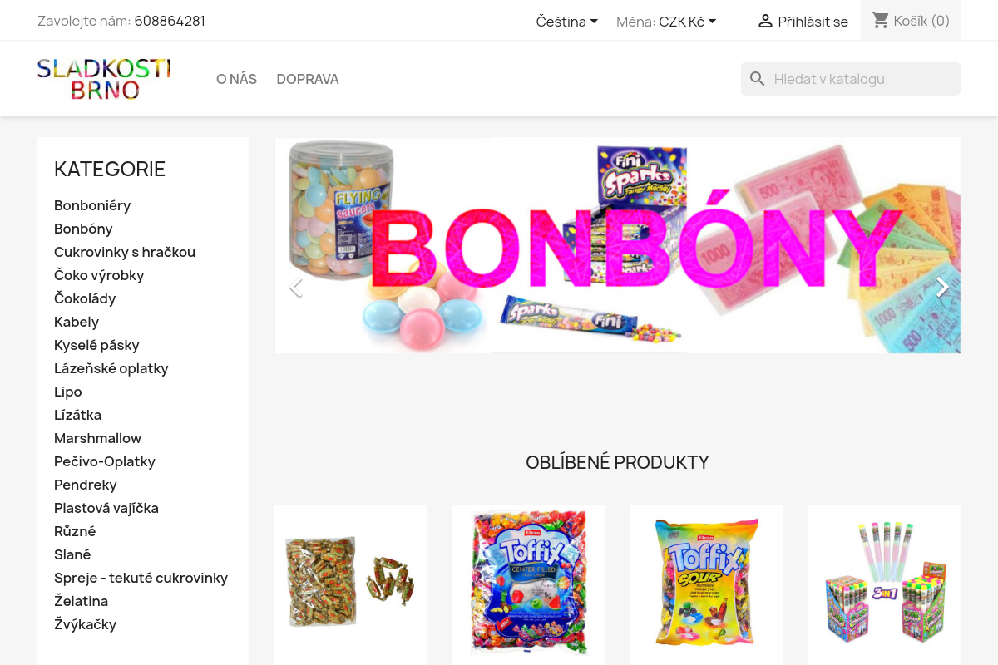Open the 3in1 spray candy product thumbnail
The image size is (998, 665).
tap(884, 584)
